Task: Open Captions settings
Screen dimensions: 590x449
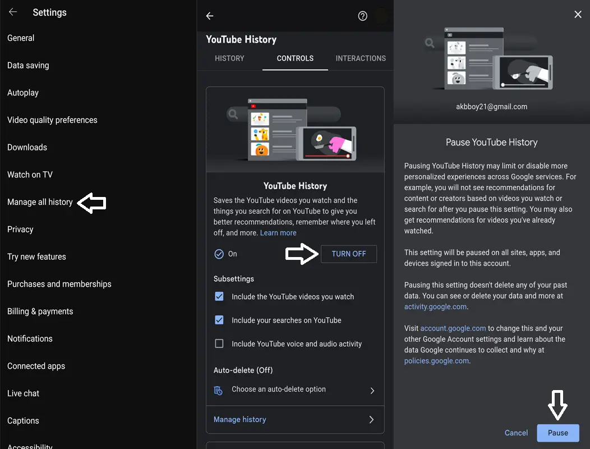Action: click(x=24, y=421)
